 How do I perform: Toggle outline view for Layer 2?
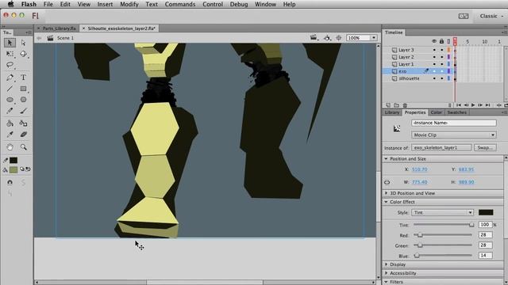tap(448, 57)
